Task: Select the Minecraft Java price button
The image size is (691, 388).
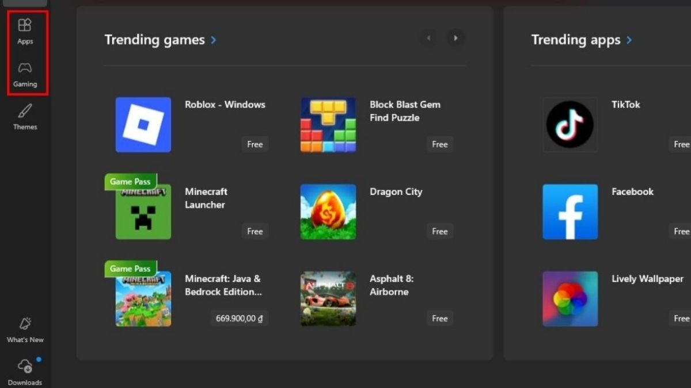Action: [239, 318]
